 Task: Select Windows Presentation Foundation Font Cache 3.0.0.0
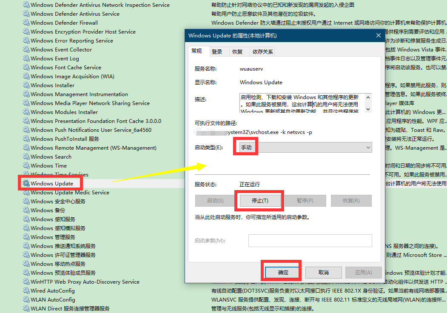pyautogui.click(x=96, y=121)
